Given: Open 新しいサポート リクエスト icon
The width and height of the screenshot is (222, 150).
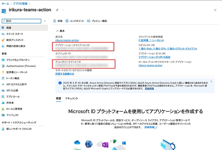Looking at the screenshot, I should click(x=3, y=129).
